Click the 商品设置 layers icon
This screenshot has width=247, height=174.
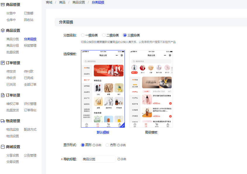[x=3, y=30]
